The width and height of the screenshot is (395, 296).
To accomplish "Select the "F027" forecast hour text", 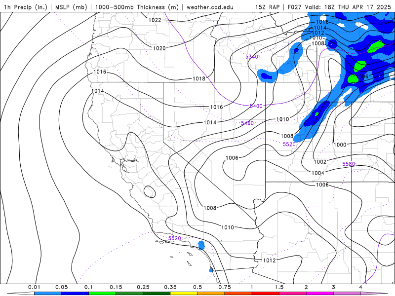I will 295,7.
